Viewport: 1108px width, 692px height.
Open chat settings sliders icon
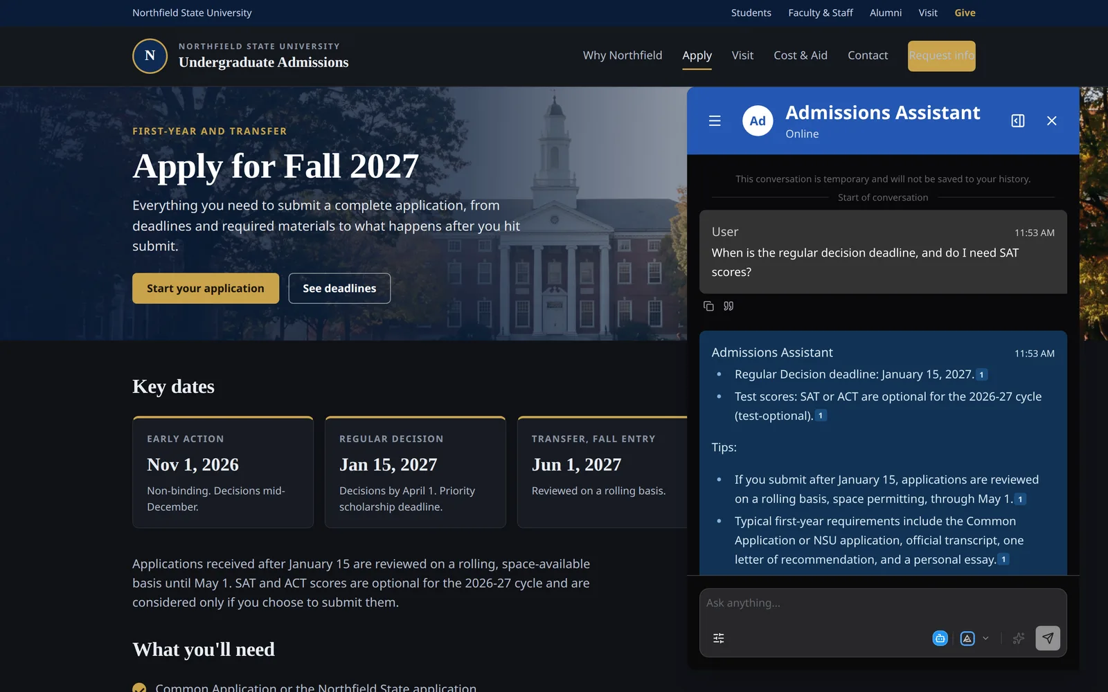(719, 638)
